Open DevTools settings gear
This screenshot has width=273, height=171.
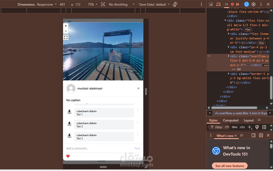pyautogui.click(x=254, y=4)
